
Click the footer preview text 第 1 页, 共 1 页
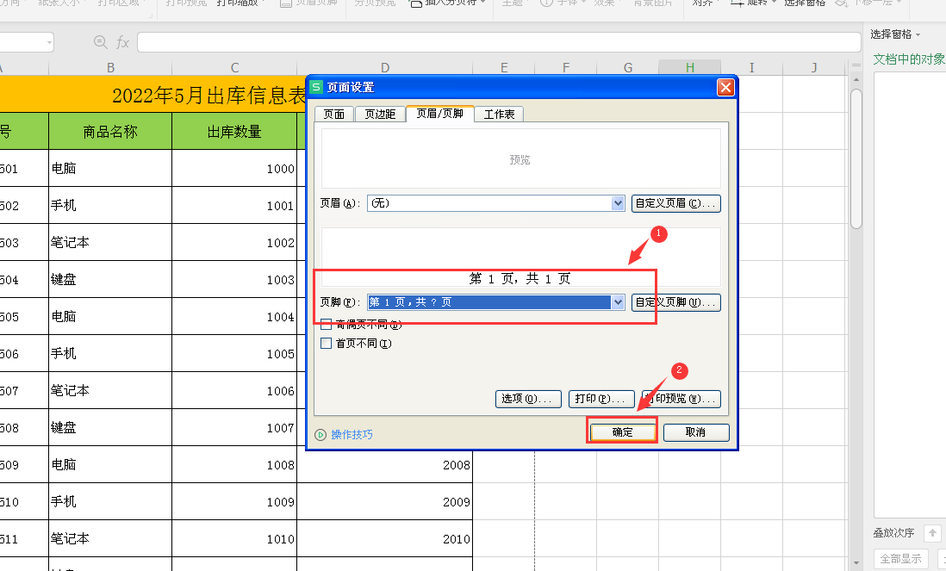520,278
